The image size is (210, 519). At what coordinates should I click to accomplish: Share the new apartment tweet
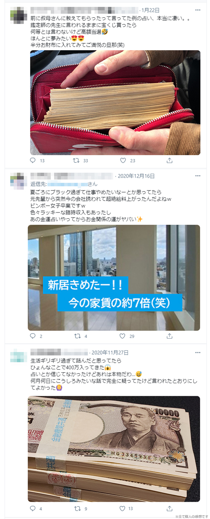click(x=170, y=336)
